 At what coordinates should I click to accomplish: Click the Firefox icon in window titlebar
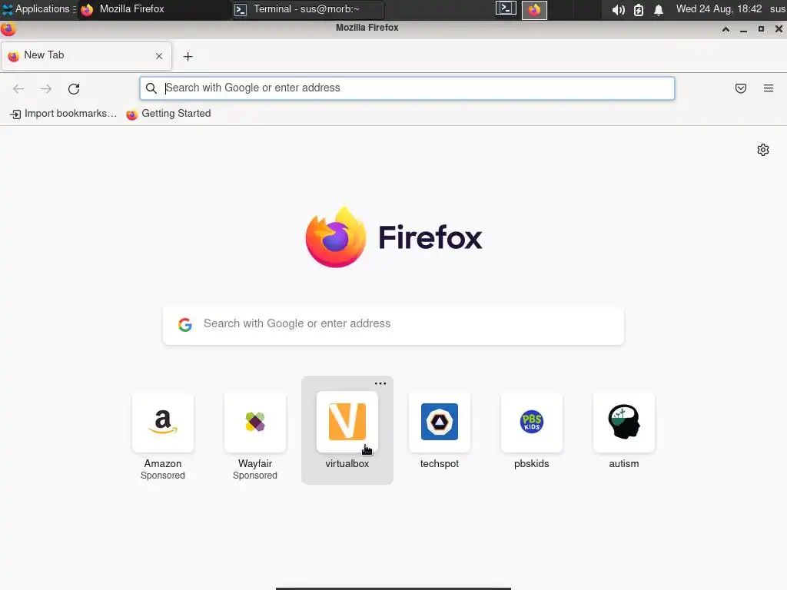(8, 29)
